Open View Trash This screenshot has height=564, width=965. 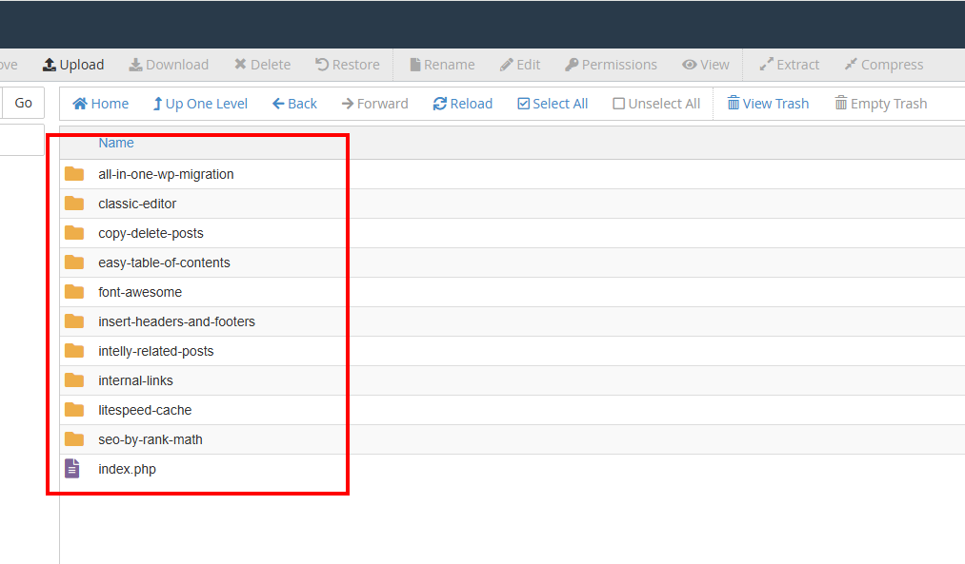click(x=768, y=104)
